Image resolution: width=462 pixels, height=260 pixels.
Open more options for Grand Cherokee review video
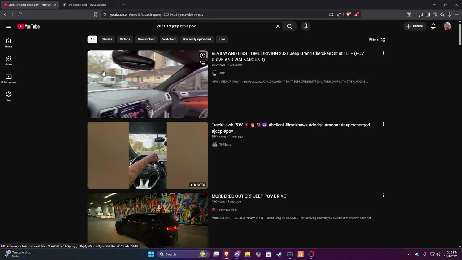383,53
